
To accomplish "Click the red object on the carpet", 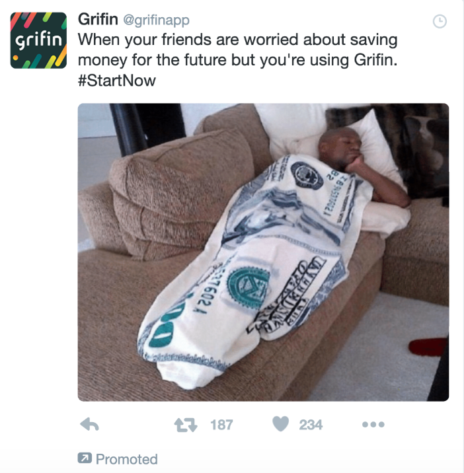I will pos(428,347).
